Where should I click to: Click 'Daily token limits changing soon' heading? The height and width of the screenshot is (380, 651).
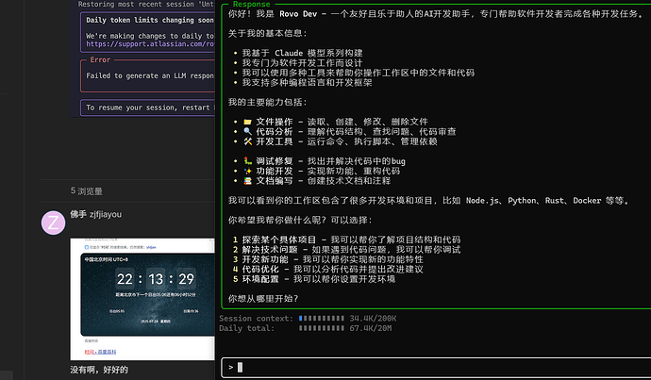pos(150,20)
